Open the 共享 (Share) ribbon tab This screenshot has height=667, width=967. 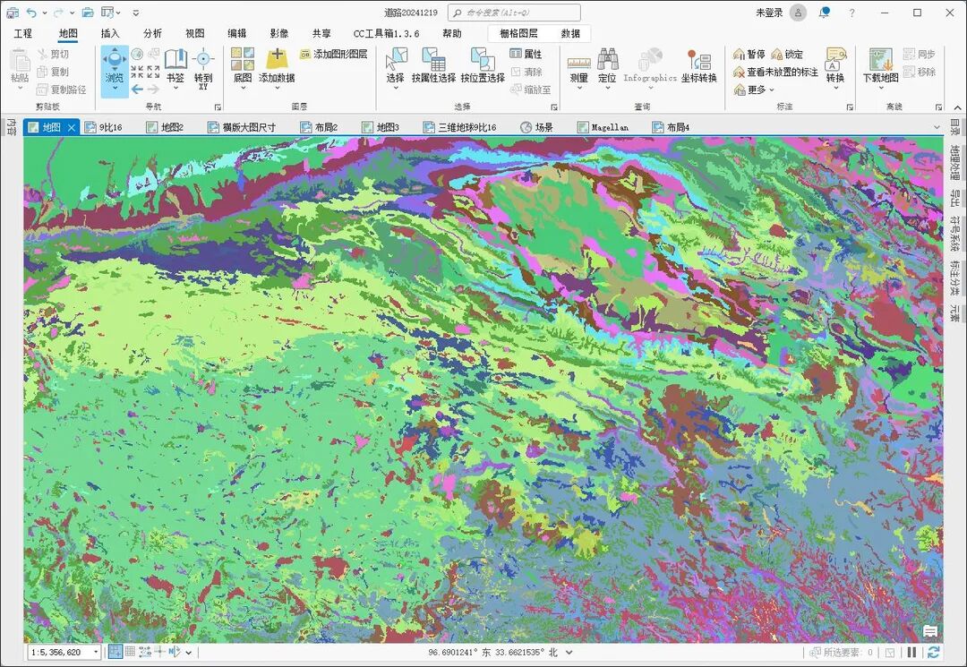tap(321, 33)
